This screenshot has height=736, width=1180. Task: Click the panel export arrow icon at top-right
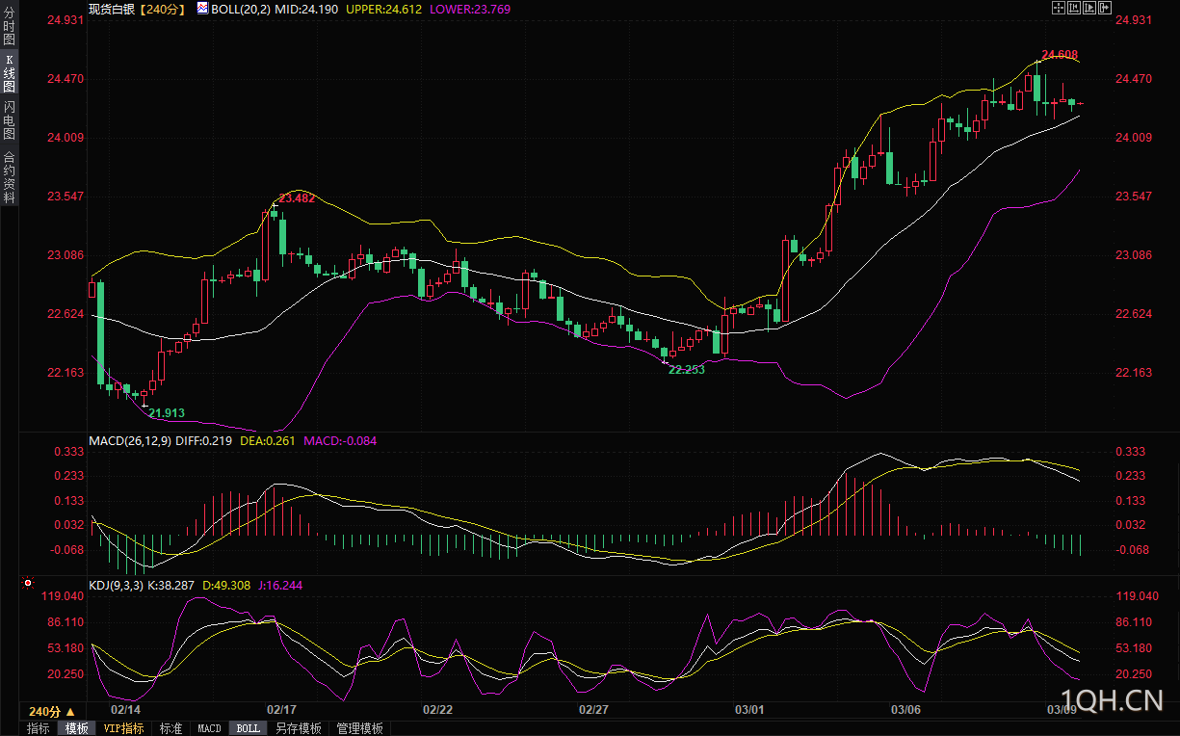coord(1105,8)
